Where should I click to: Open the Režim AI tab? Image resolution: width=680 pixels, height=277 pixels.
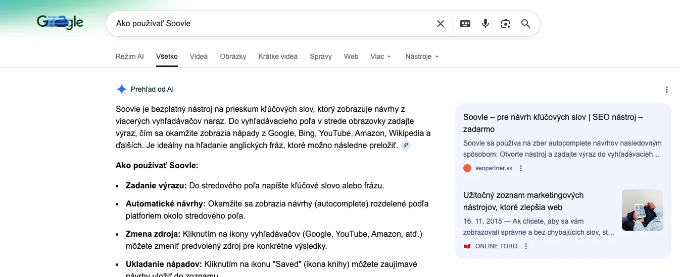[130, 56]
